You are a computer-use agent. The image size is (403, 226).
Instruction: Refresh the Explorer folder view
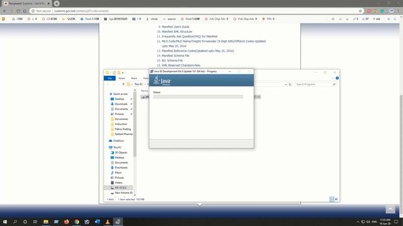pyautogui.click(x=290, y=84)
